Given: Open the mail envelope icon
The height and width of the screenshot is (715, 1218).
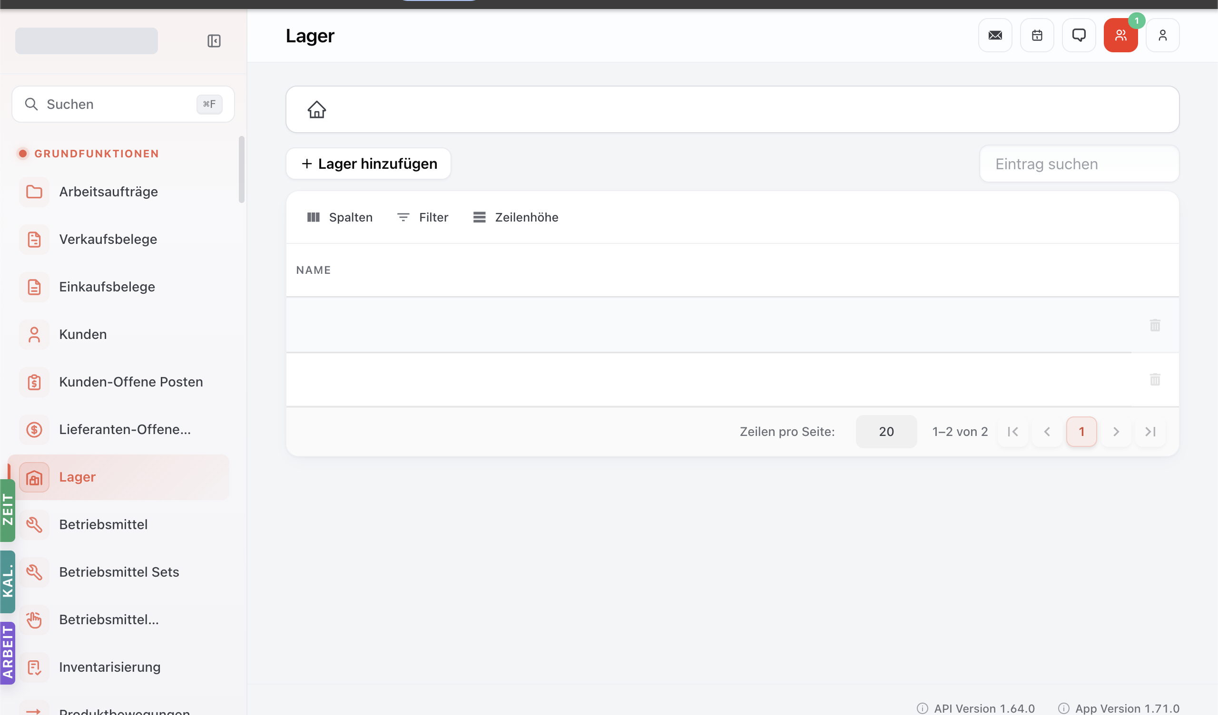Looking at the screenshot, I should click(995, 35).
